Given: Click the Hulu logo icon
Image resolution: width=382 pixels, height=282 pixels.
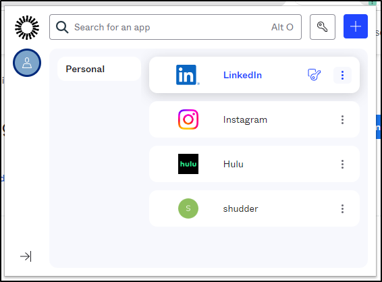Looking at the screenshot, I should coord(188,164).
